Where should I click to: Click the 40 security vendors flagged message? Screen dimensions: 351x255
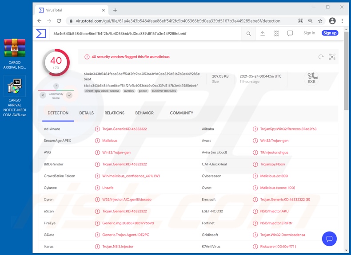pos(131,57)
